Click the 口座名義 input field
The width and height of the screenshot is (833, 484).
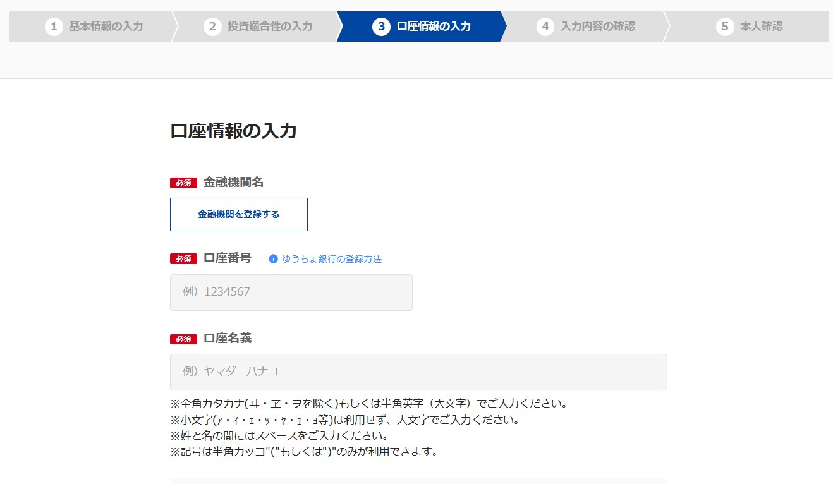pos(417,372)
